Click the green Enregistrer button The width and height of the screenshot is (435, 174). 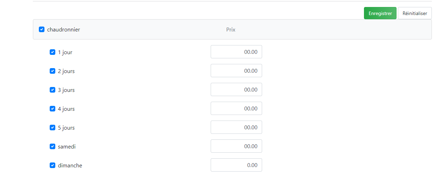click(380, 13)
